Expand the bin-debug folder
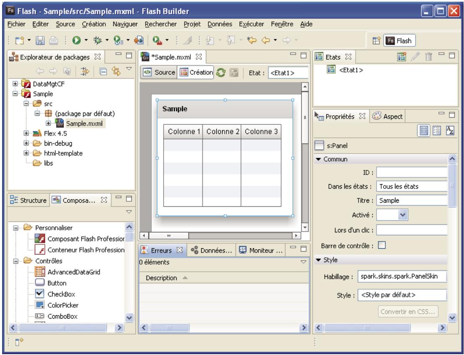Screen dimensions: 464x355 point(26,143)
